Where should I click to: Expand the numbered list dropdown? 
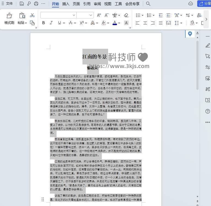[154, 15]
